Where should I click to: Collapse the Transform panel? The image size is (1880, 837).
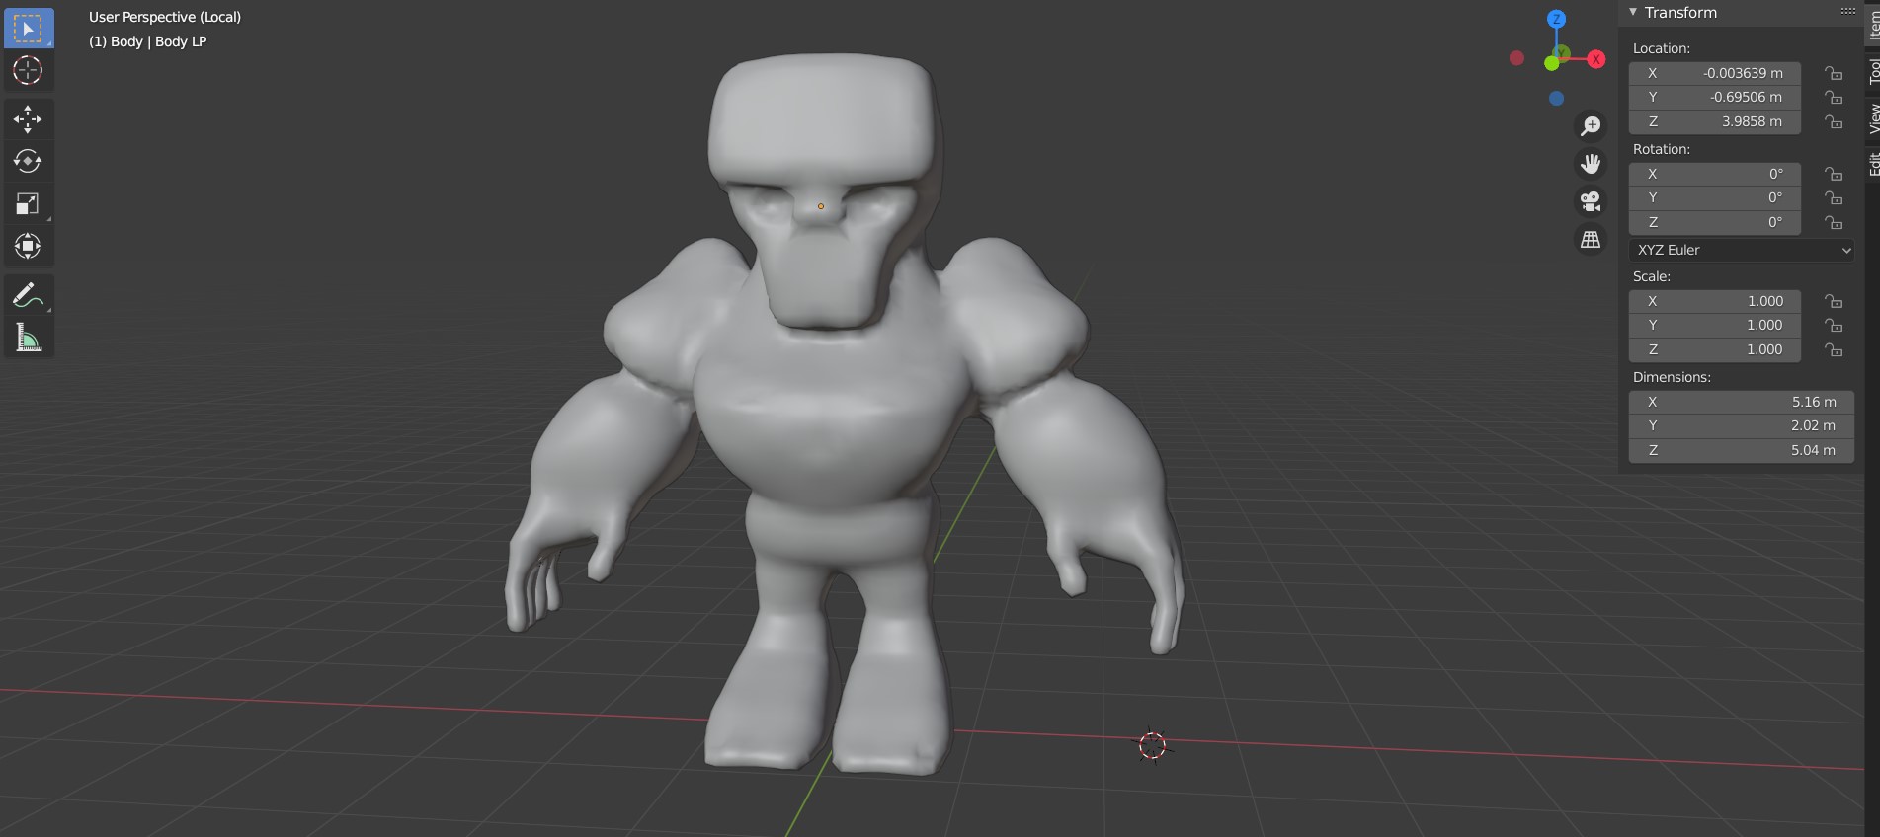[x=1634, y=12]
